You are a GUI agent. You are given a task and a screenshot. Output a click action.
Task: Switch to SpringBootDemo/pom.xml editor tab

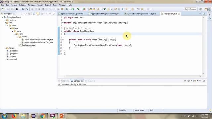coord(71,14)
